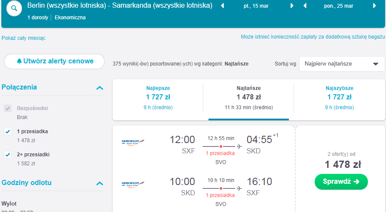
Task: Click the outbound departure time 12:00
Action: [x=182, y=140]
